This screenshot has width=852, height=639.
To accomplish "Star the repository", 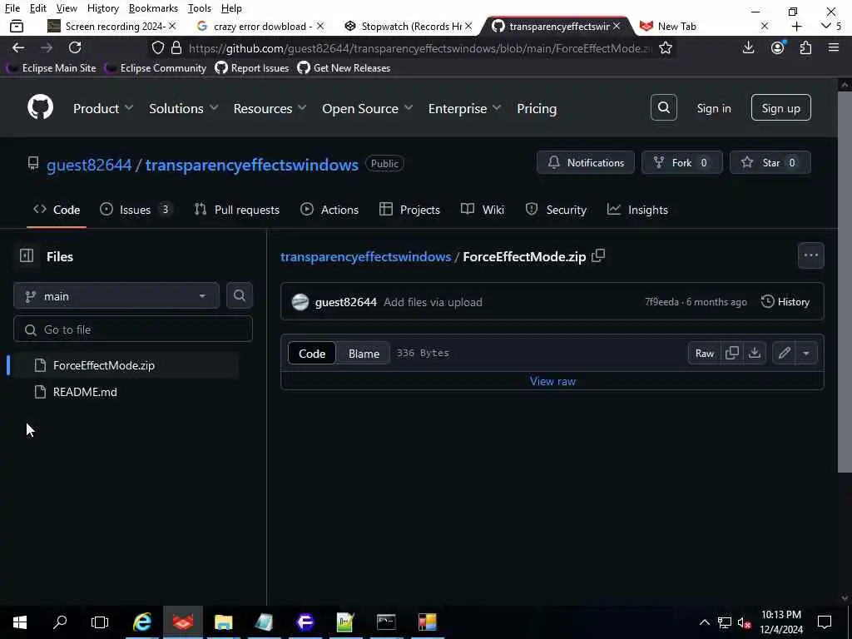I will click(x=770, y=162).
